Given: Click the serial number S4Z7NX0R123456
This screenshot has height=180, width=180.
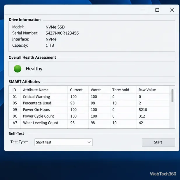Looking at the screenshot, I should pos(62,33).
